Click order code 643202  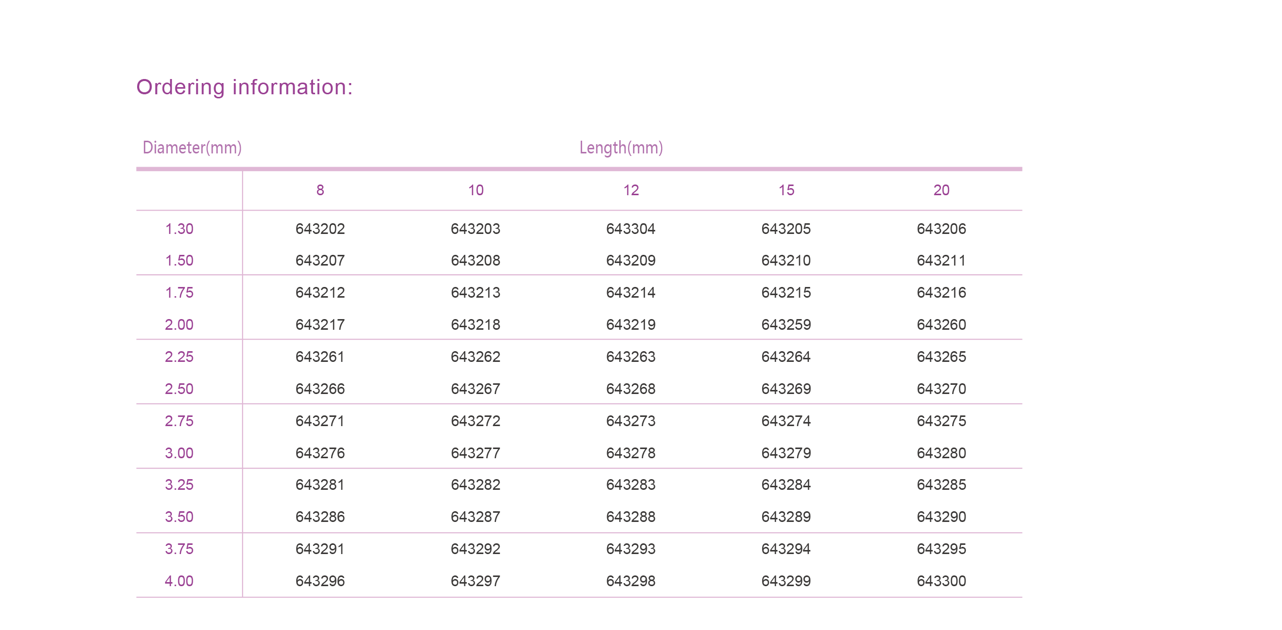point(320,229)
